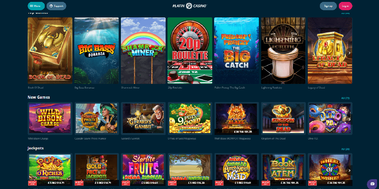This screenshot has width=379, height=189.
Task: Show next Top Games with arrow
Action: pyautogui.click(x=349, y=53)
